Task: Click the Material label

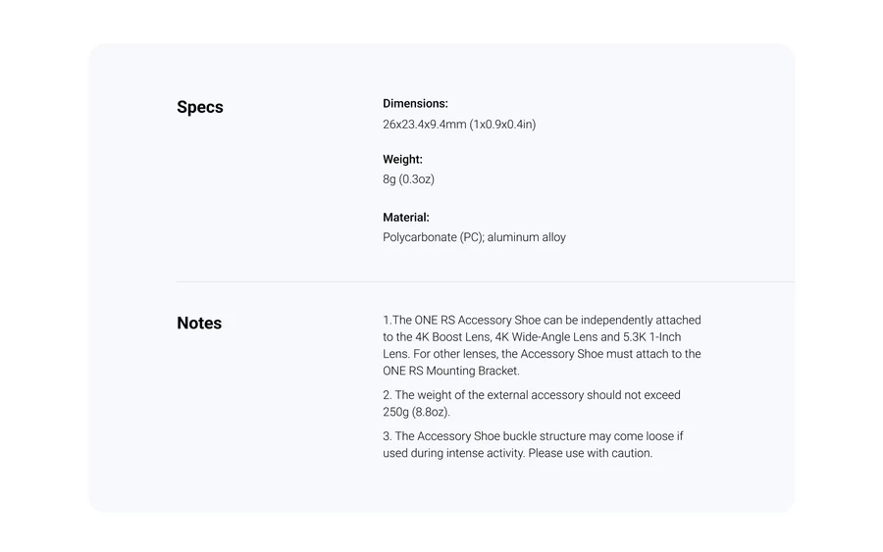Action: click(x=405, y=218)
